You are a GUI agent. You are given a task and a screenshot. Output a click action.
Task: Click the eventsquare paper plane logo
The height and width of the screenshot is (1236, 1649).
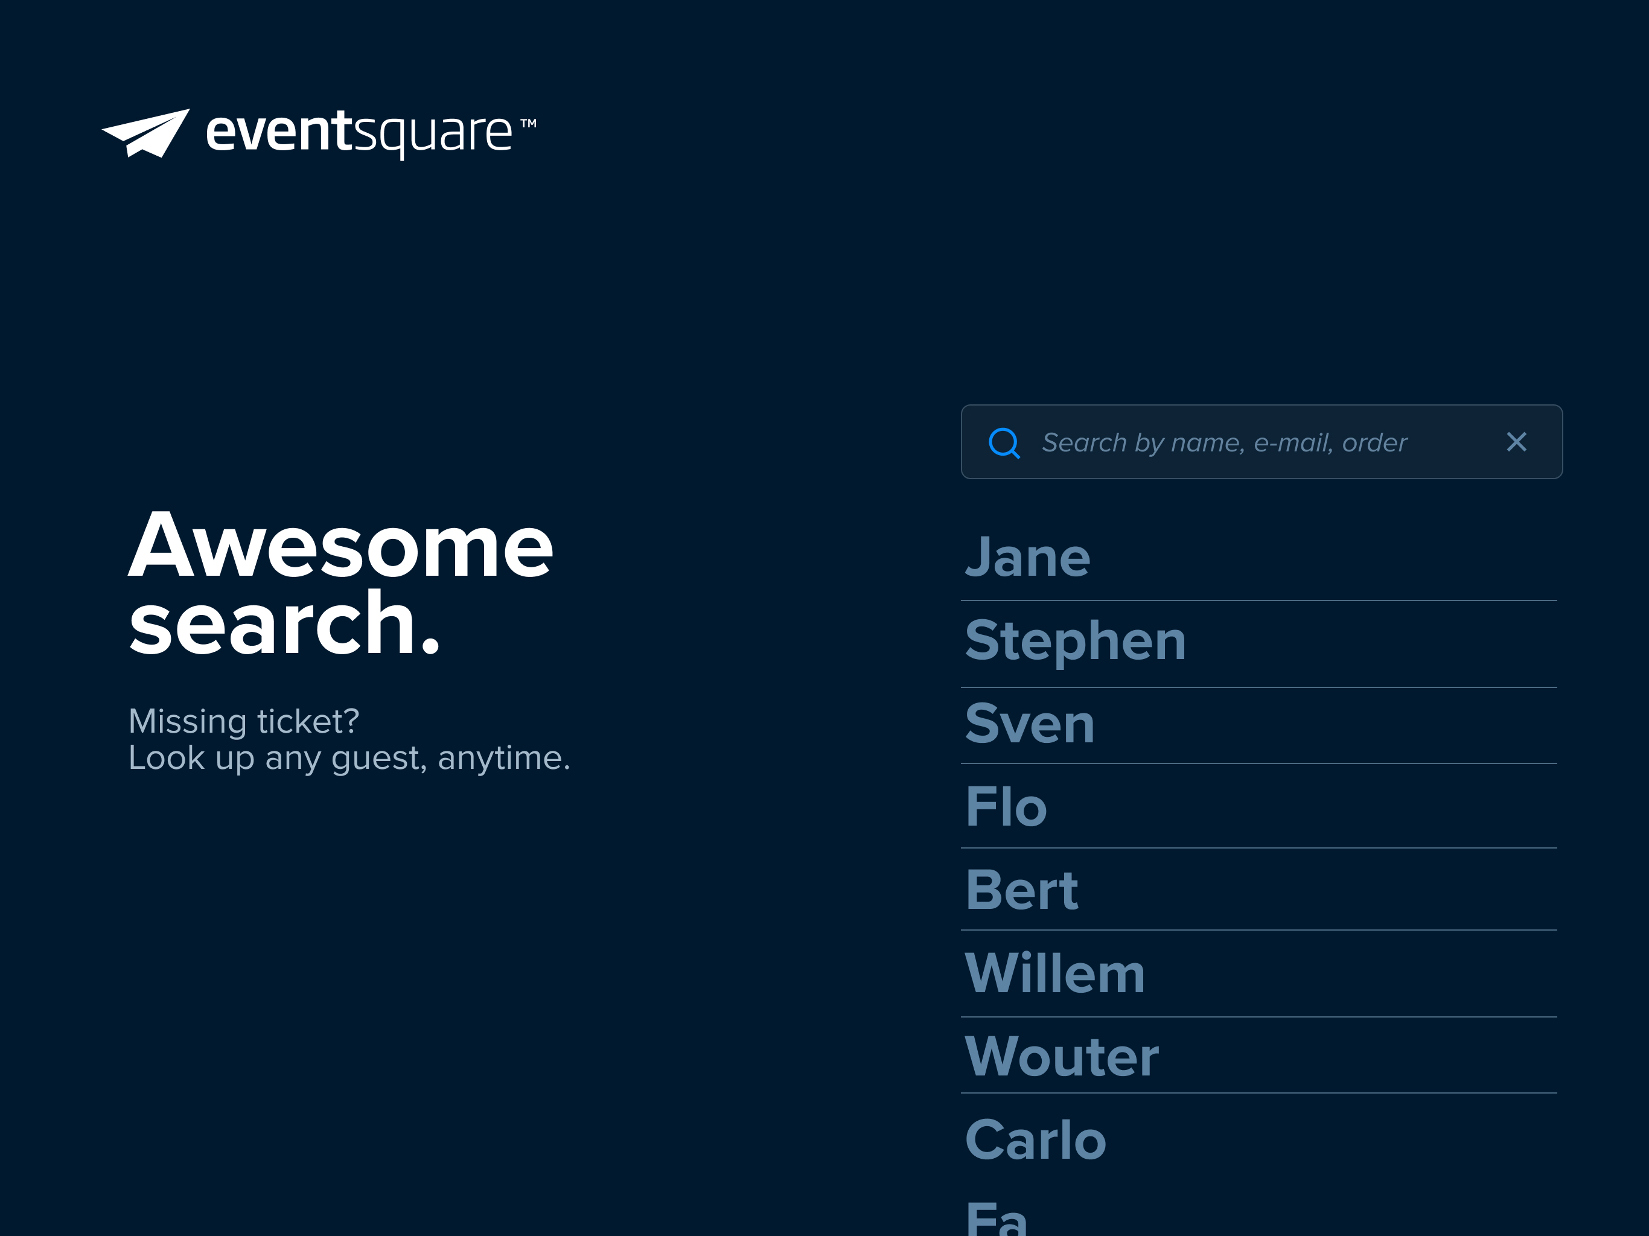(x=146, y=133)
